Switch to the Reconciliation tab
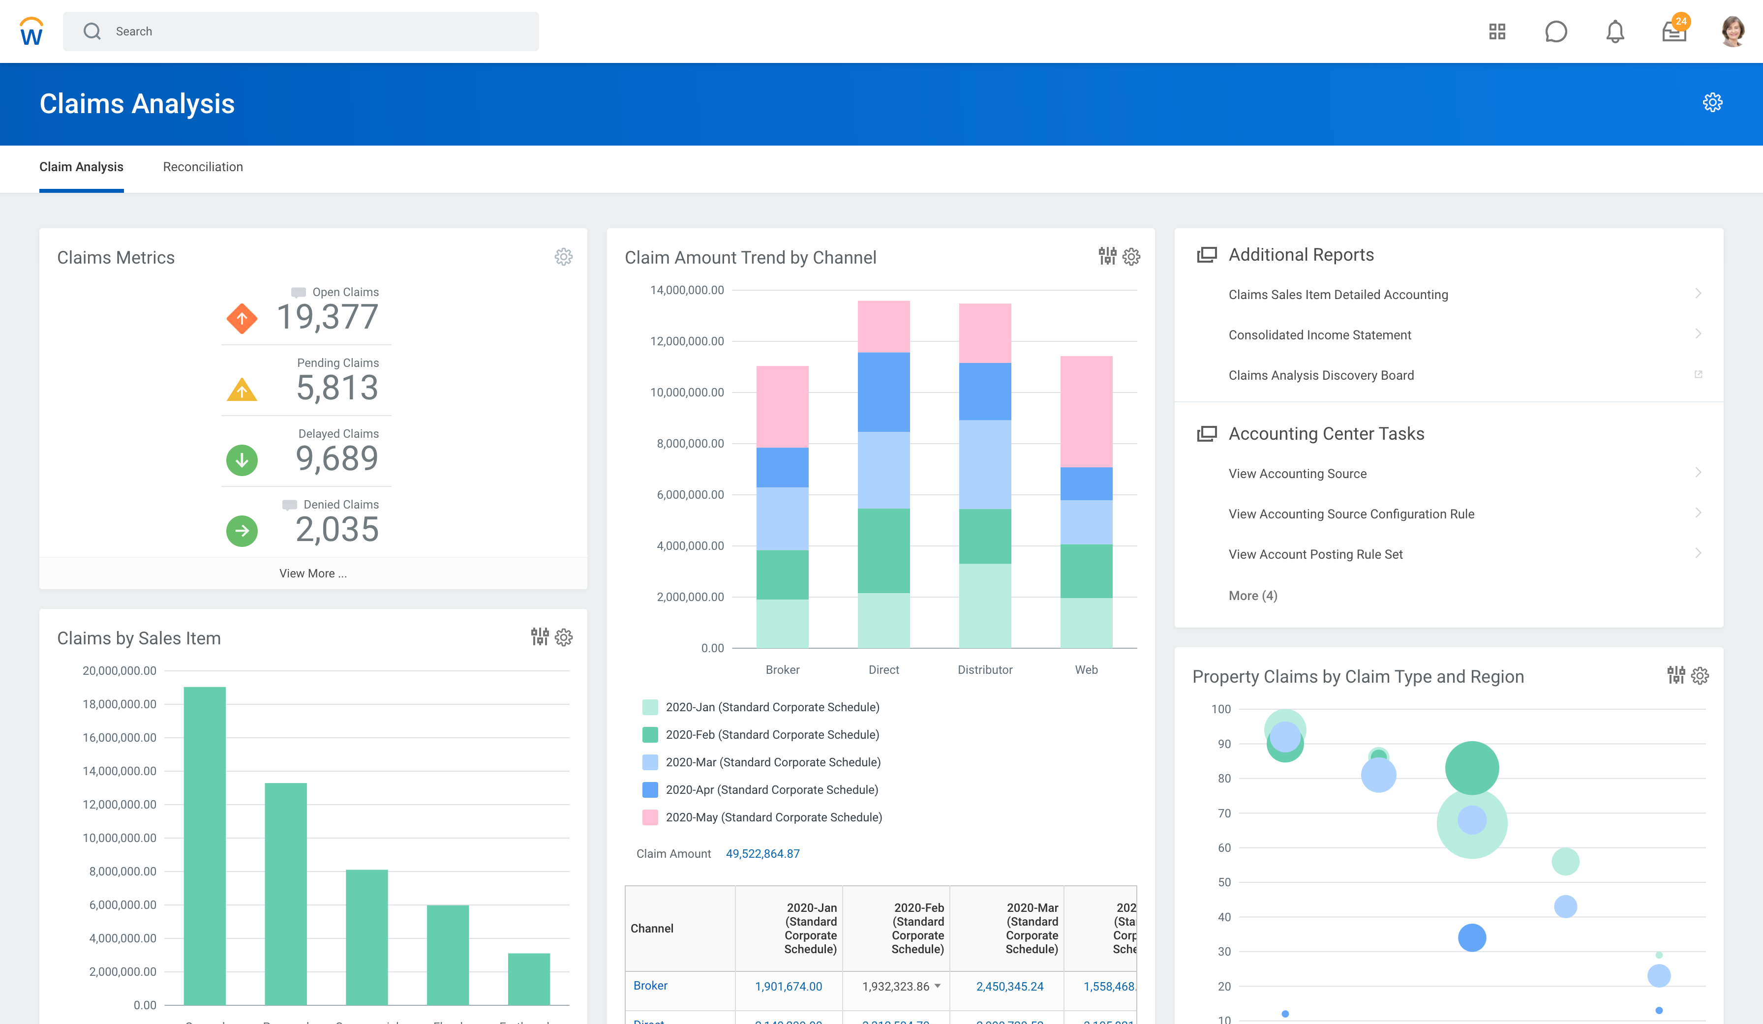The image size is (1763, 1024). pos(203,166)
